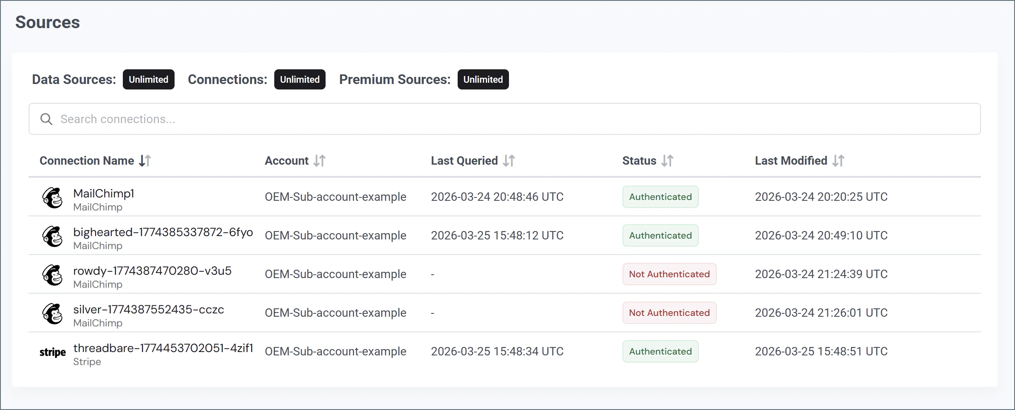
Task: Click last queried 2026-03-25 15:48:34 UTC
Action: pos(497,351)
